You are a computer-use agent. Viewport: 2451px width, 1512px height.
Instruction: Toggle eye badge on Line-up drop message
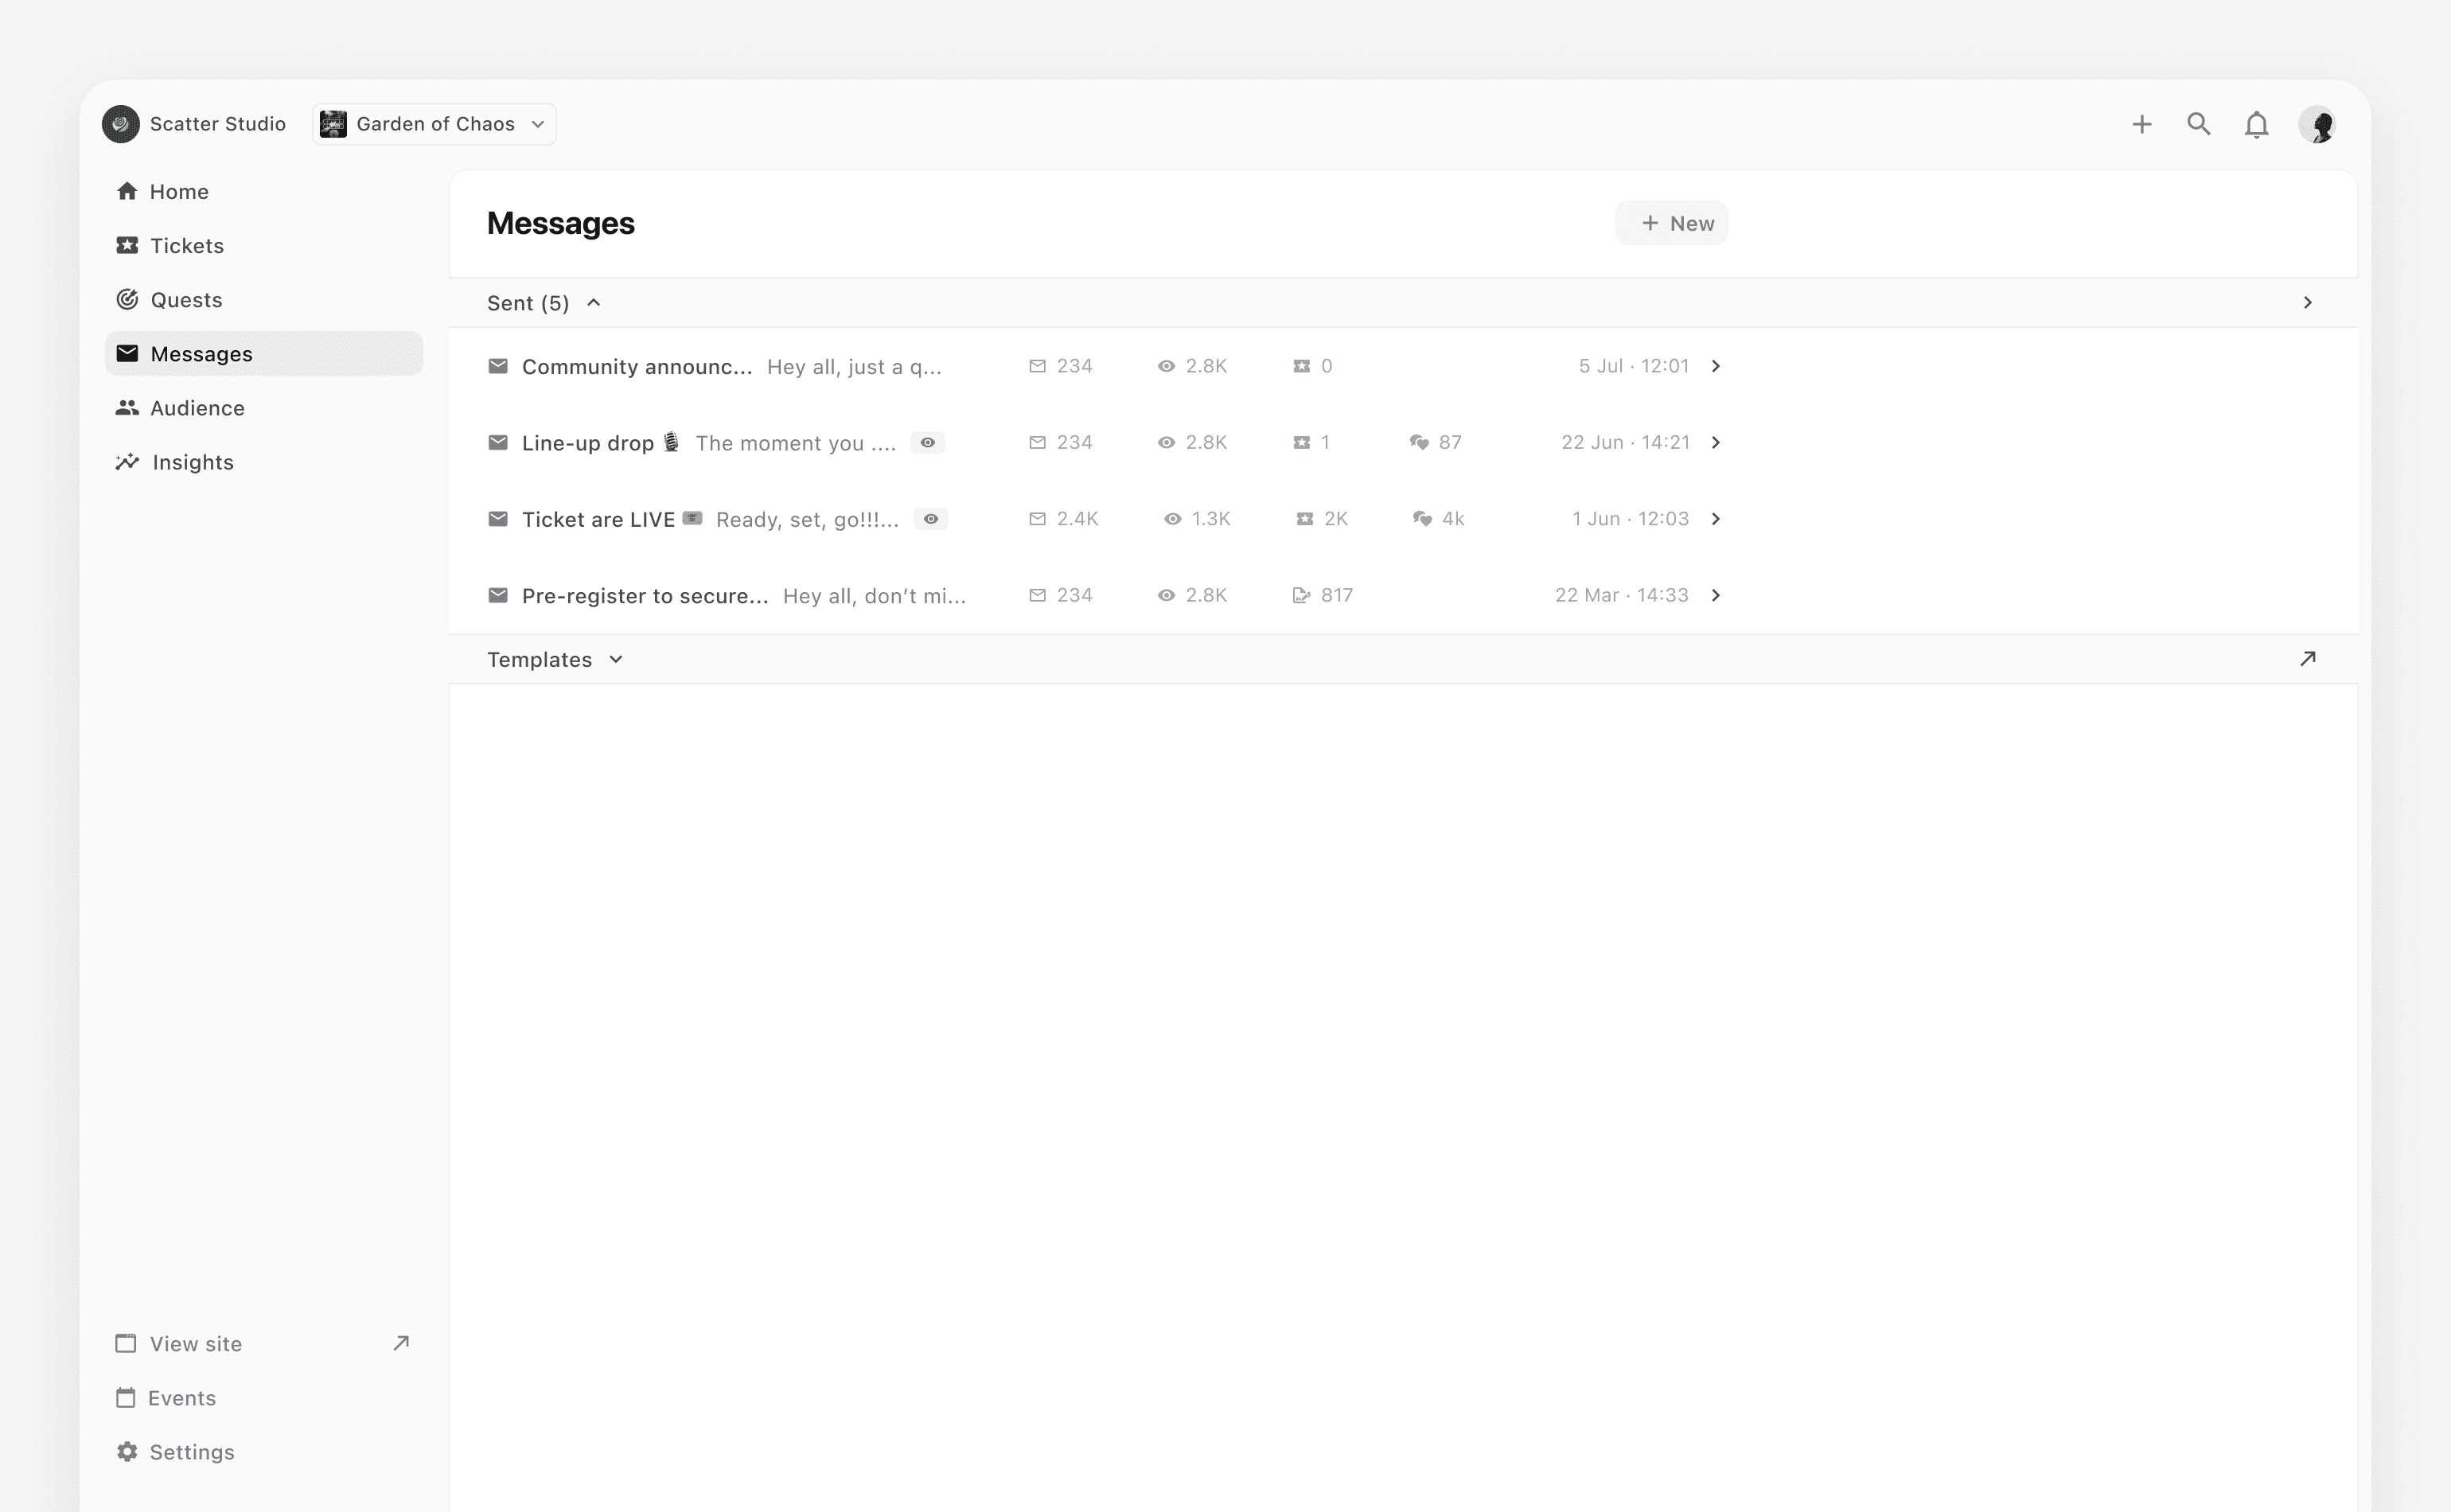click(x=927, y=443)
